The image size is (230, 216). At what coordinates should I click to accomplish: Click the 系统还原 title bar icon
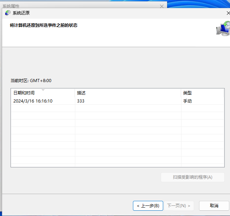[8, 13]
